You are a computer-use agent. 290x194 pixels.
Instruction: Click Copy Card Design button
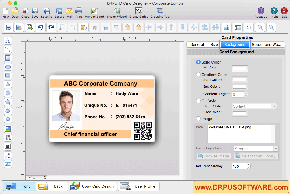(93, 186)
